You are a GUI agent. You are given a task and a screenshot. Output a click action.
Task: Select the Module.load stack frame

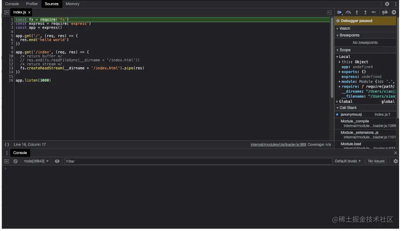click(365, 145)
